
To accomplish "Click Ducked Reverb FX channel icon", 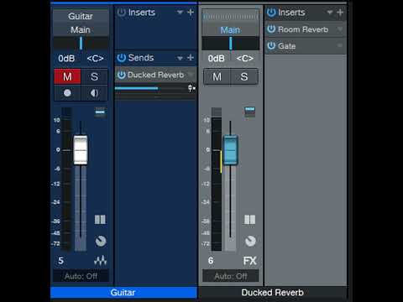I will 249,261.
